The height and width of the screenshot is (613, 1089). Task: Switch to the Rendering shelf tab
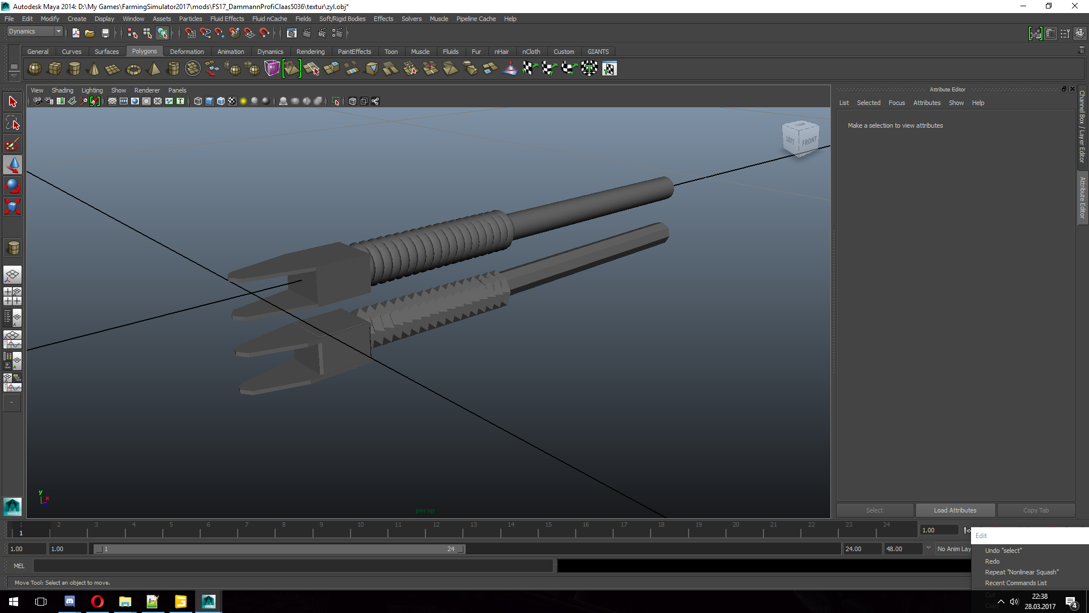point(310,52)
